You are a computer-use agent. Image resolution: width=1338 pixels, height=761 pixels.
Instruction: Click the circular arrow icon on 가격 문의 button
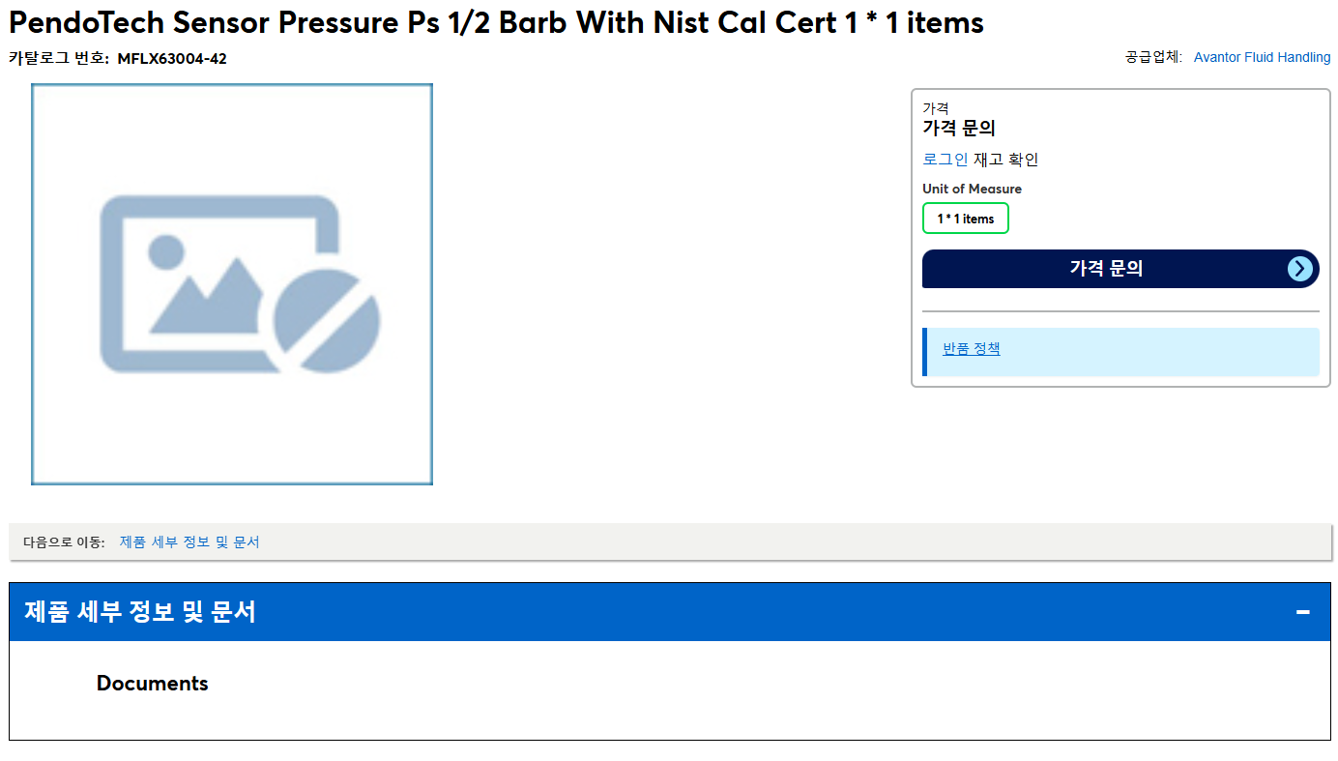click(x=1301, y=269)
